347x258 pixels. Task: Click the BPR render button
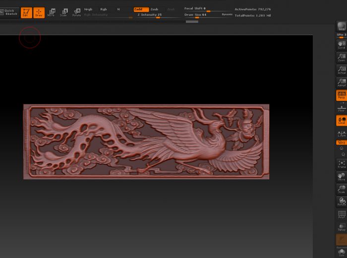point(342,26)
